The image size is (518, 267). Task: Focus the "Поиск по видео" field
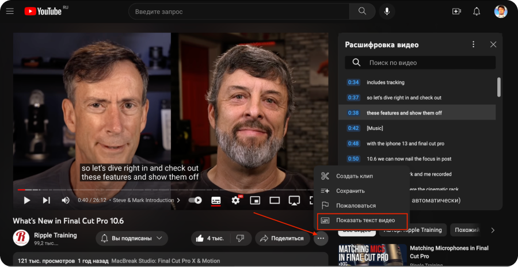(x=420, y=63)
